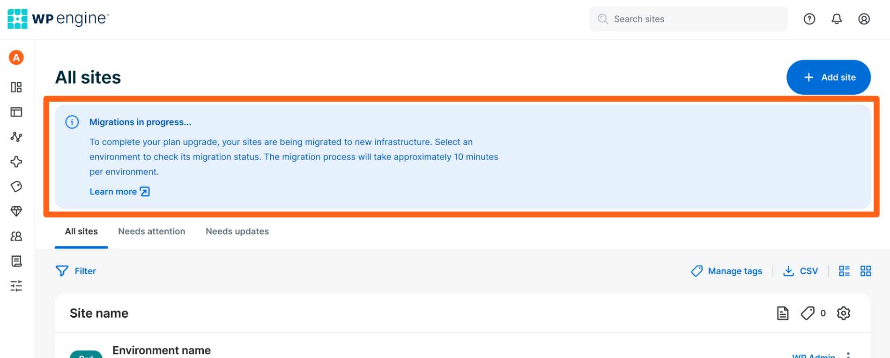Open the Filter options

76,271
